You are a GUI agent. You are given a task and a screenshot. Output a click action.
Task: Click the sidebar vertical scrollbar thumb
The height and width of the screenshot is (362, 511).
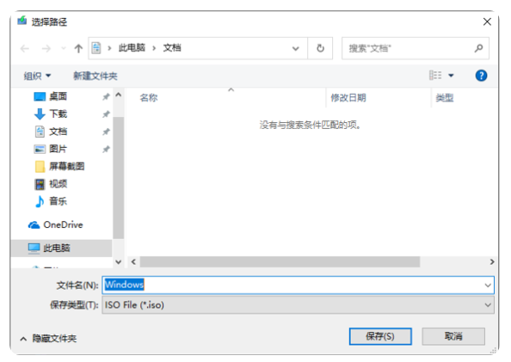[119, 178]
